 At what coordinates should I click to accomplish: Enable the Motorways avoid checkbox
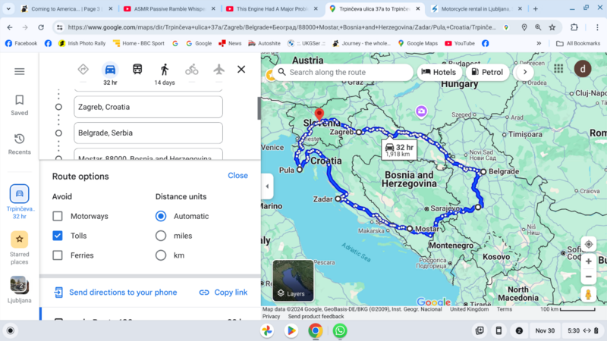[x=58, y=216]
